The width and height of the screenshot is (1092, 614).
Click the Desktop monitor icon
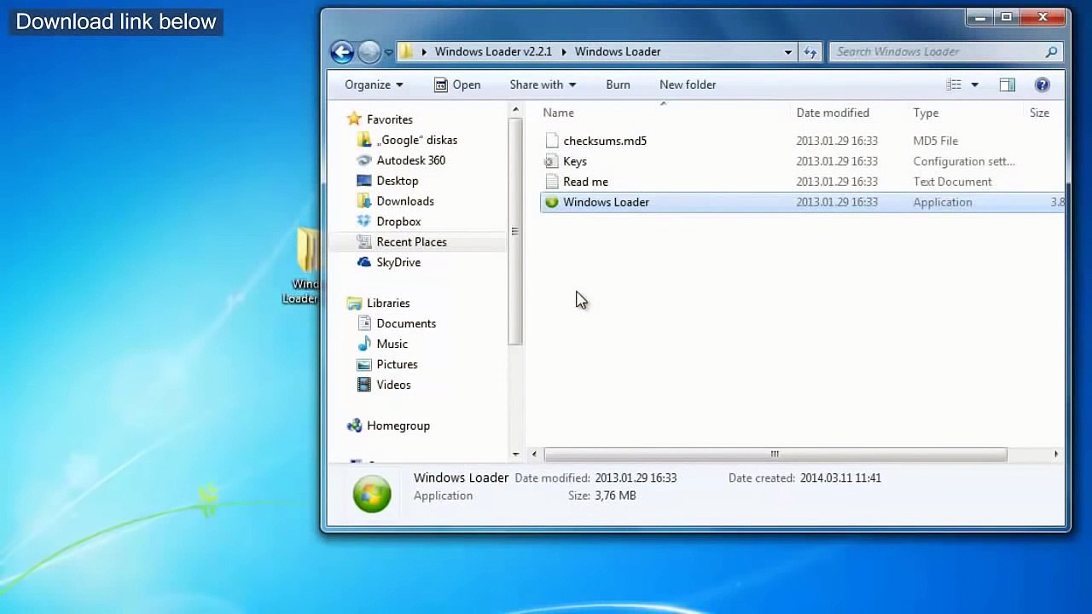(364, 181)
